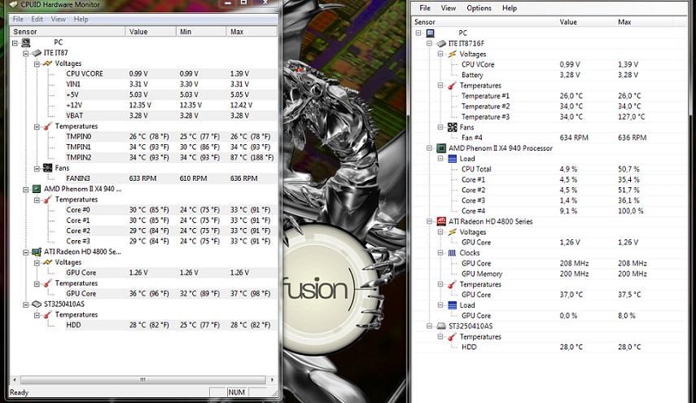Click NUM indicator in CPUID status bar
The height and width of the screenshot is (403, 696).
237,392
